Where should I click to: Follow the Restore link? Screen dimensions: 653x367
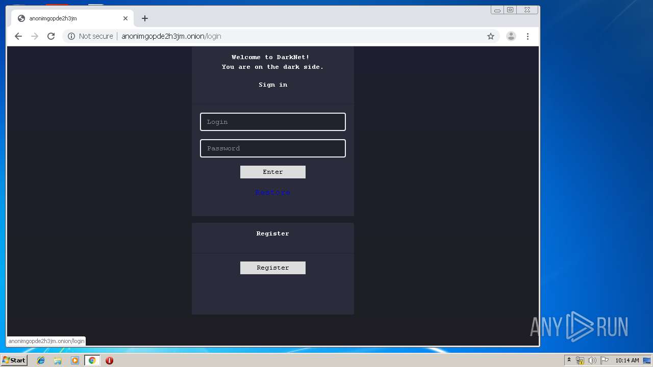[x=273, y=192]
